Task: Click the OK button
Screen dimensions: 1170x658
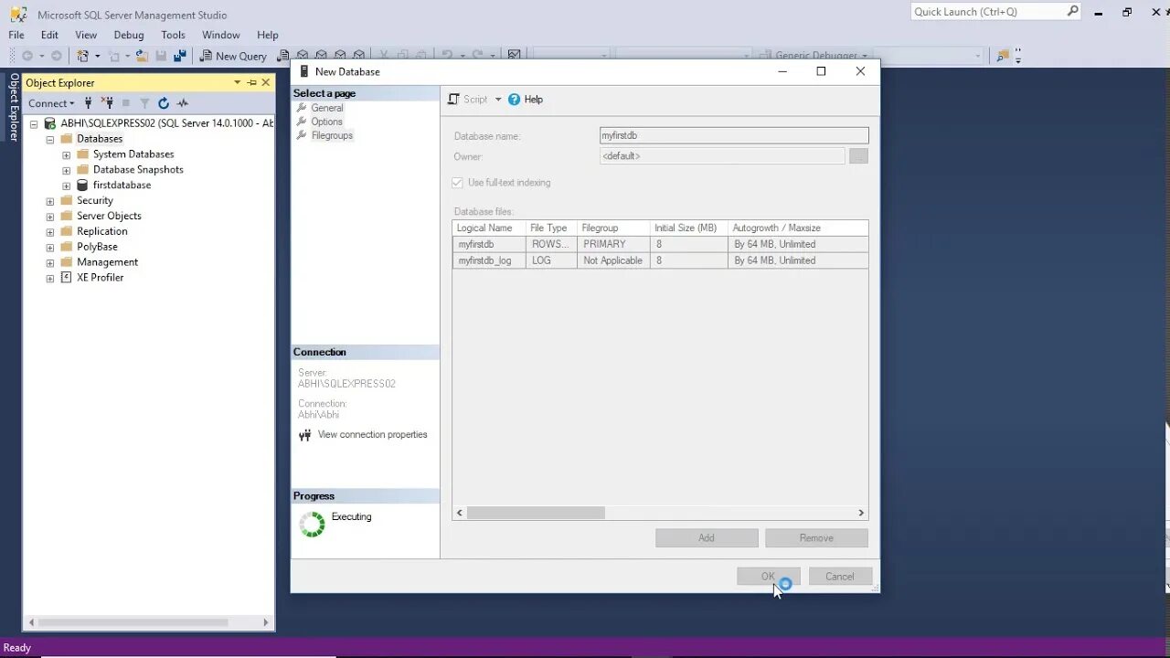Action: (x=768, y=577)
